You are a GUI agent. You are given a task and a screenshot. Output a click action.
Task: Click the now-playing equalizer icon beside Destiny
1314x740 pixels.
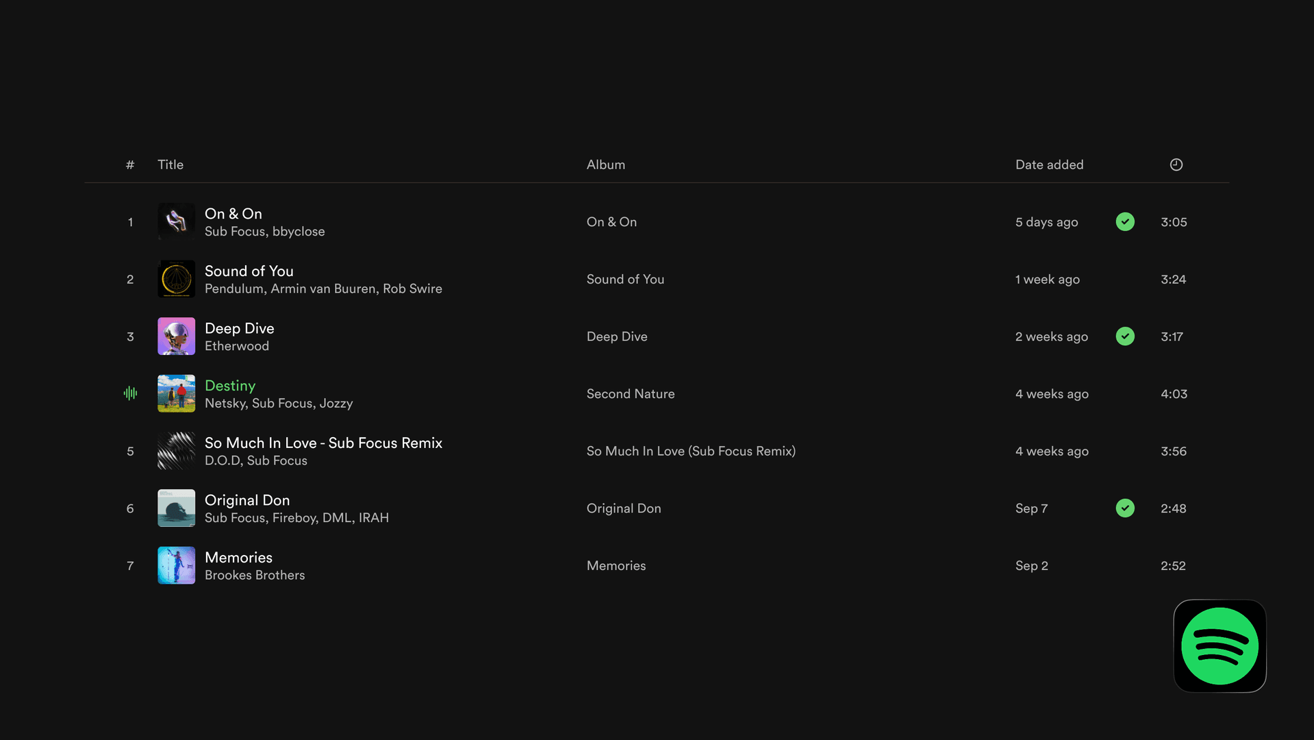130,393
